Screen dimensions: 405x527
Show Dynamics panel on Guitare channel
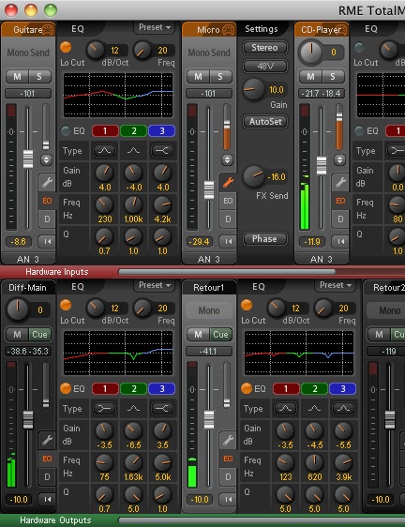pos(47,219)
